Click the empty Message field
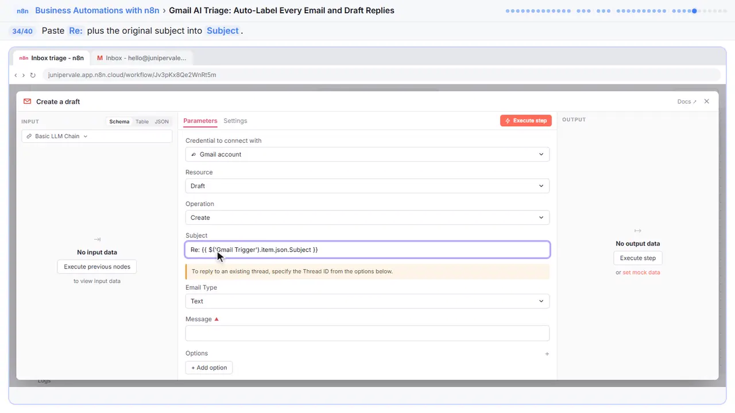The width and height of the screenshot is (735, 413). click(367, 333)
